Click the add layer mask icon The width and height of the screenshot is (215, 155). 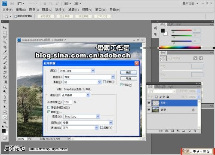[172, 131]
